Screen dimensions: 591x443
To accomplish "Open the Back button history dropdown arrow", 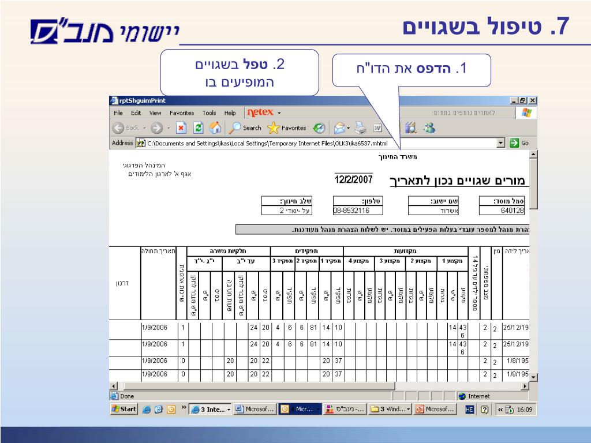I will (144, 128).
